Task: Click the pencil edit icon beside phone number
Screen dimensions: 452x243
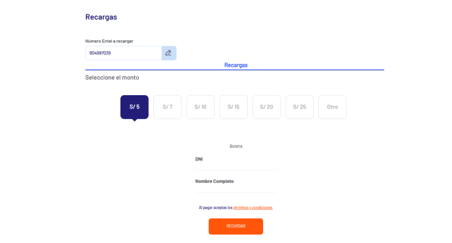Action: pos(169,53)
